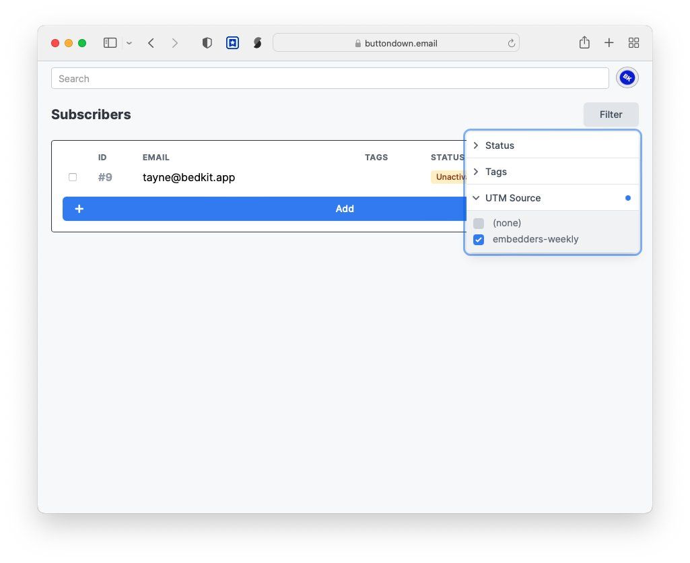The width and height of the screenshot is (690, 563).
Task: Open the sidebar dropdown chevron
Action: click(129, 43)
